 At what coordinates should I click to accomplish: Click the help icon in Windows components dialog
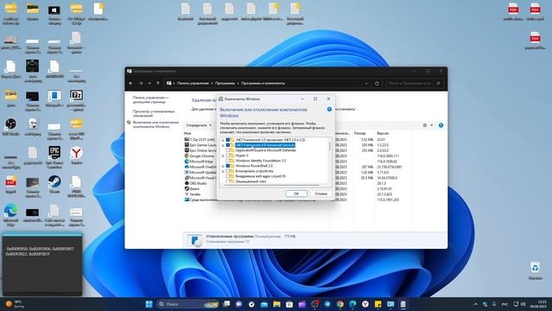pyautogui.click(x=329, y=110)
